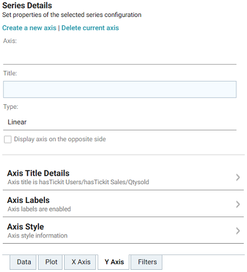Expand the Axis Title Details section heading
This screenshot has height=272, width=247.
(x=38, y=173)
